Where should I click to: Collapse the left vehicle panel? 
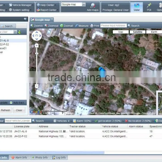click(x=25, y=19)
